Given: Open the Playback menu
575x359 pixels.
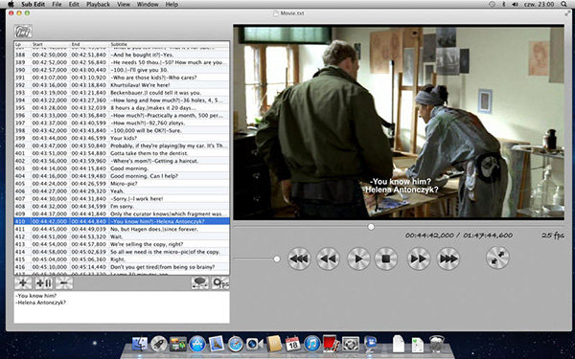Looking at the screenshot, I should point(98,5).
